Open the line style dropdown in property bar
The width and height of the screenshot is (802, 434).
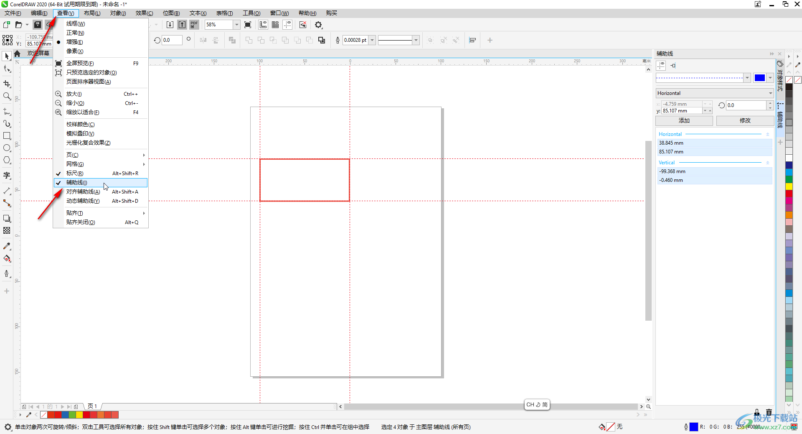tap(416, 40)
